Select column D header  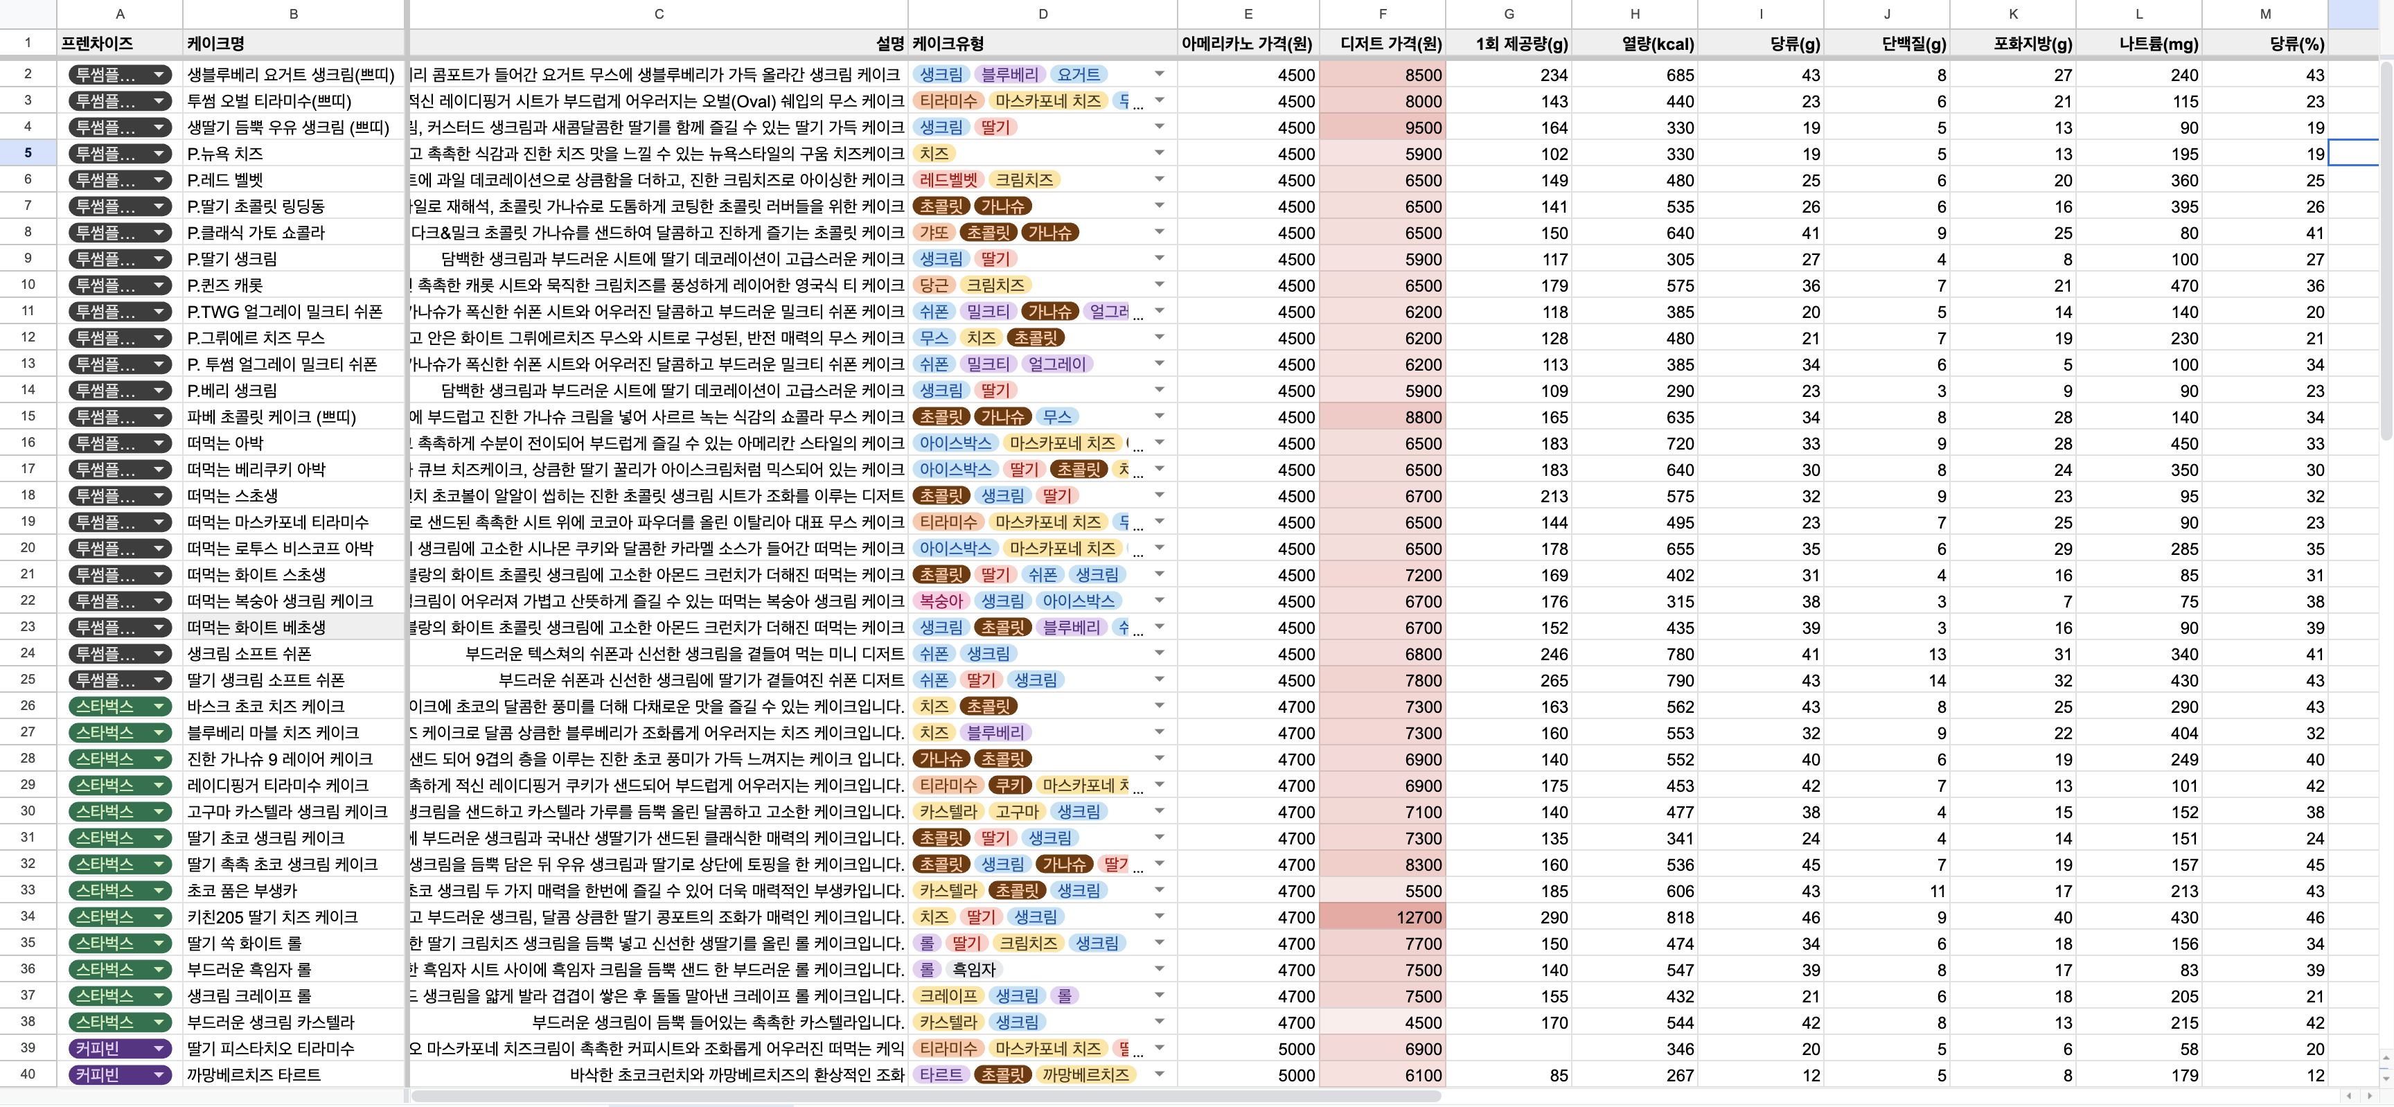[x=1042, y=14]
